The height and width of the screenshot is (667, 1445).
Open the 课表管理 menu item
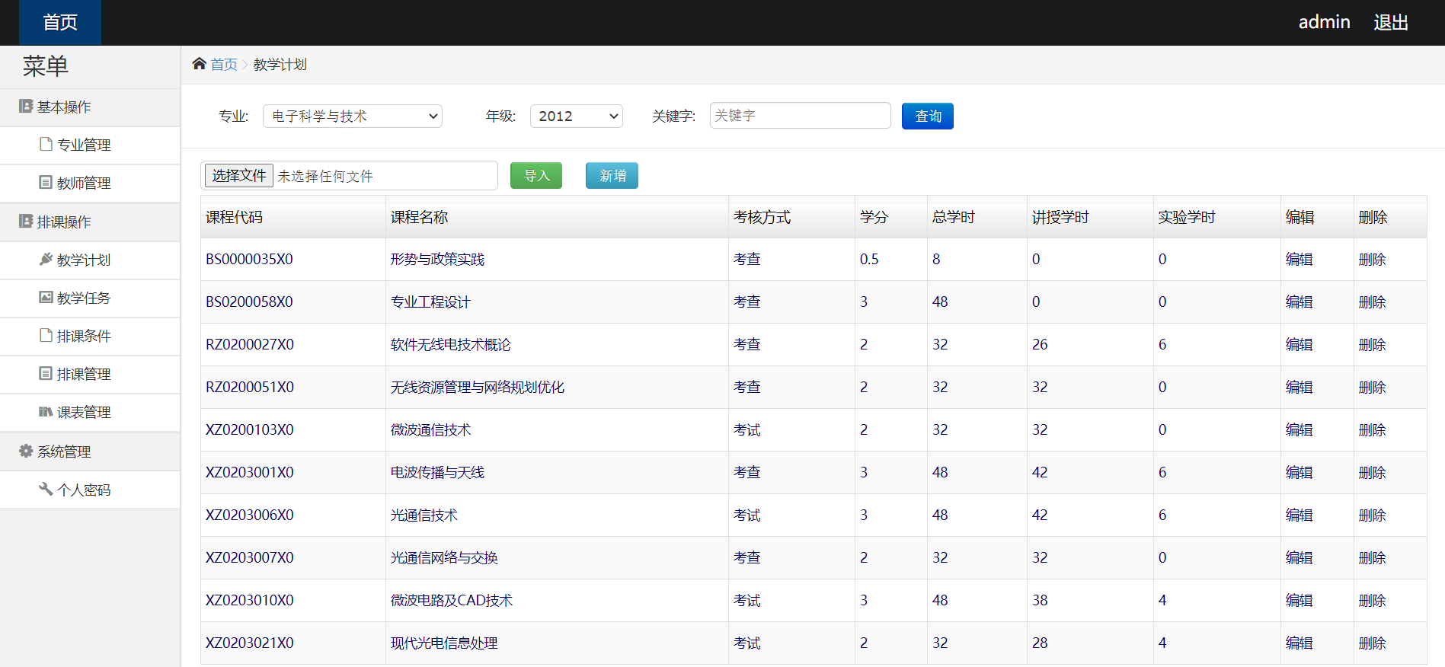(90, 412)
